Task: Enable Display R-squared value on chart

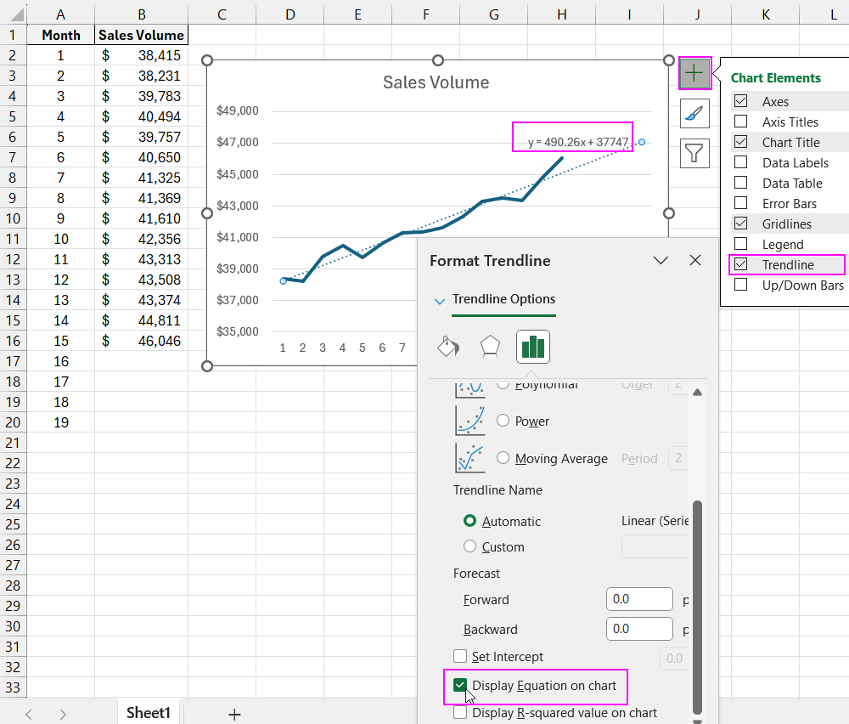Action: click(460, 713)
